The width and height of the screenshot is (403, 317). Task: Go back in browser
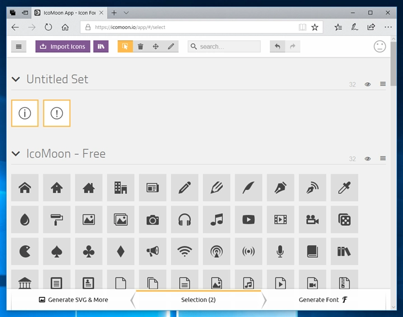16,27
